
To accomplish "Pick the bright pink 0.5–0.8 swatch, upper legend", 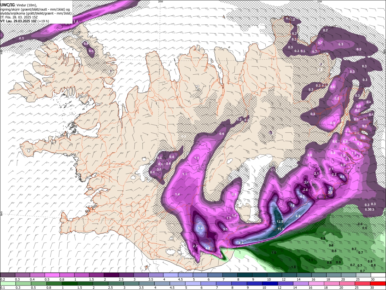I will [x=52, y=275].
